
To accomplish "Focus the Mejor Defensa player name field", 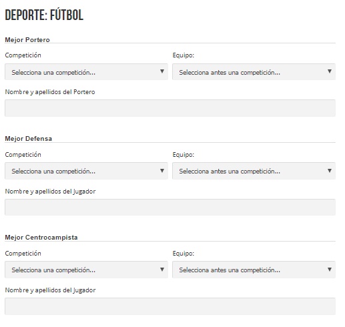I will pos(170,207).
